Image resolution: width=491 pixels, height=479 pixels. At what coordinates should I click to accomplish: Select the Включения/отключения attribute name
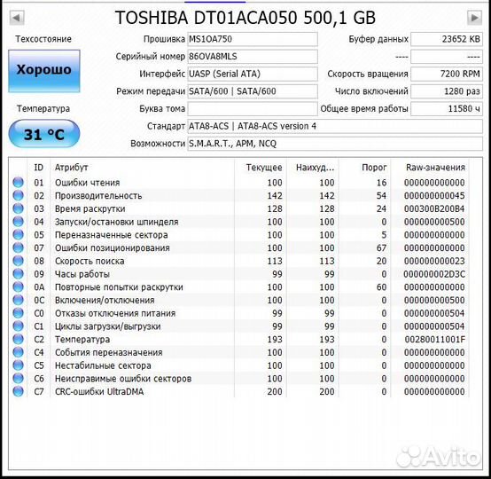[105, 301]
